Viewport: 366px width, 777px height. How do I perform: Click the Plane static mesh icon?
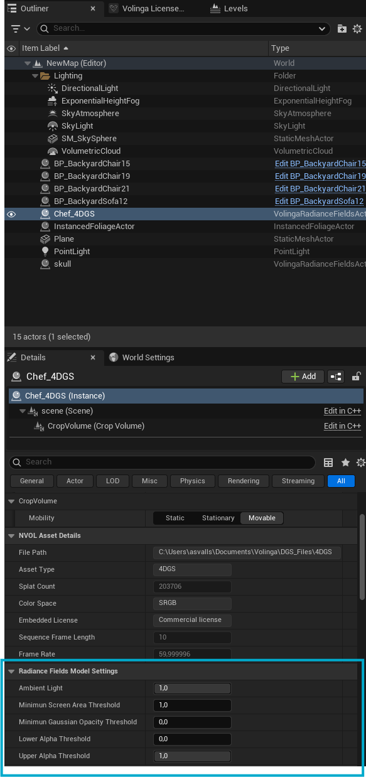tap(45, 239)
